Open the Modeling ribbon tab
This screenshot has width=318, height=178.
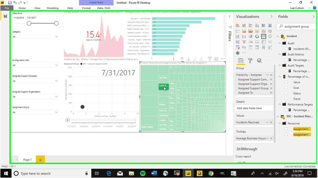tap(53, 8)
